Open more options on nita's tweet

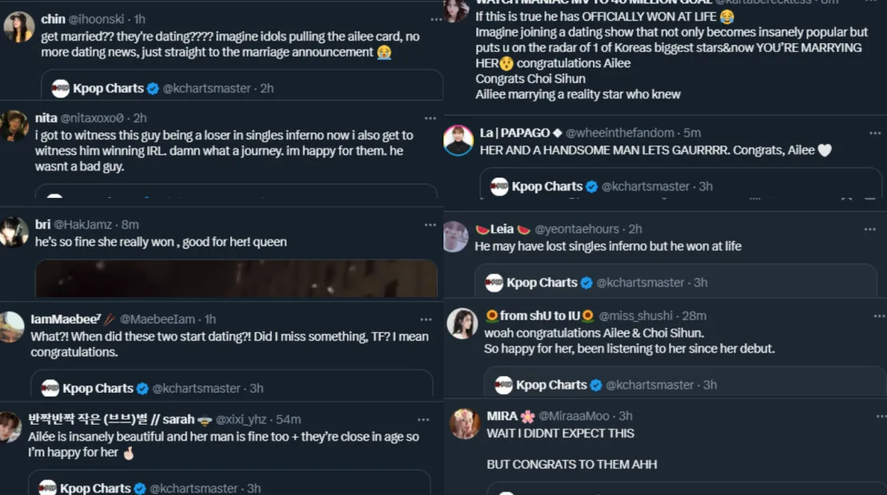click(x=430, y=118)
